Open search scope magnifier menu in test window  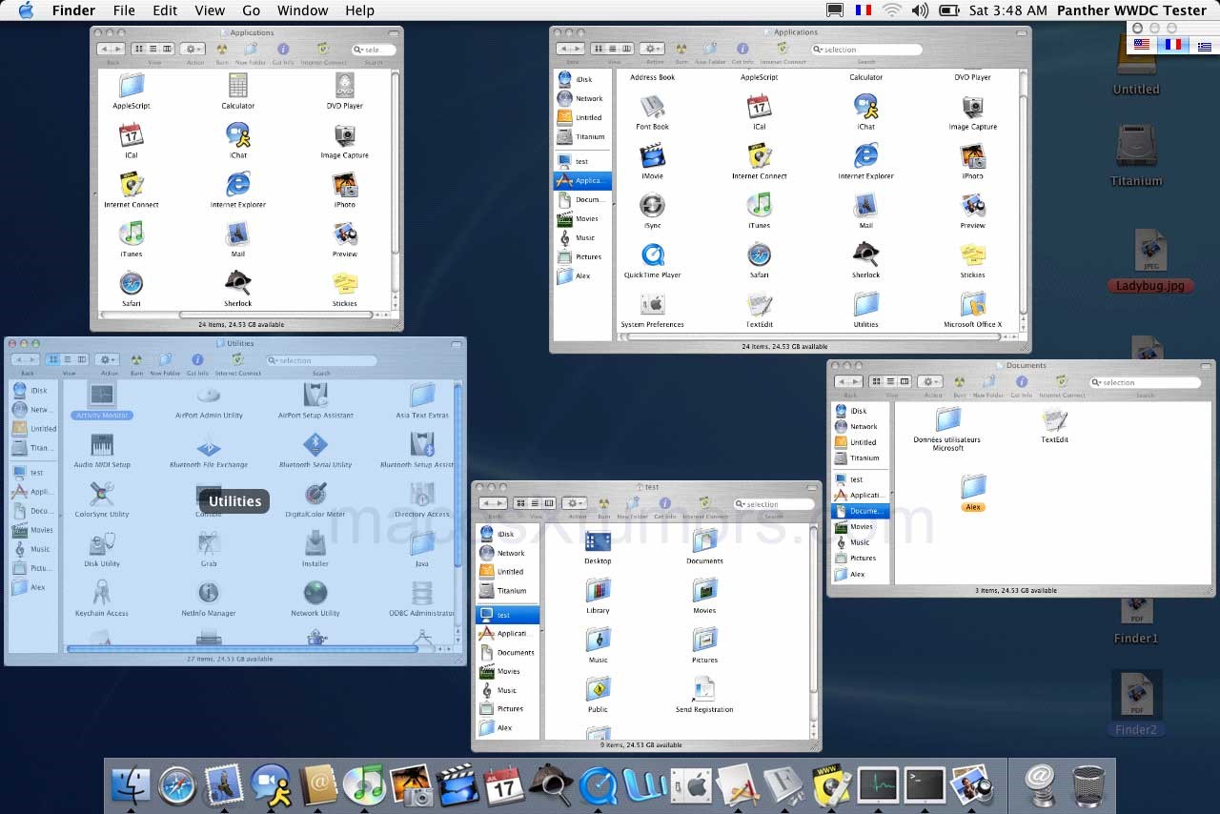click(x=742, y=503)
